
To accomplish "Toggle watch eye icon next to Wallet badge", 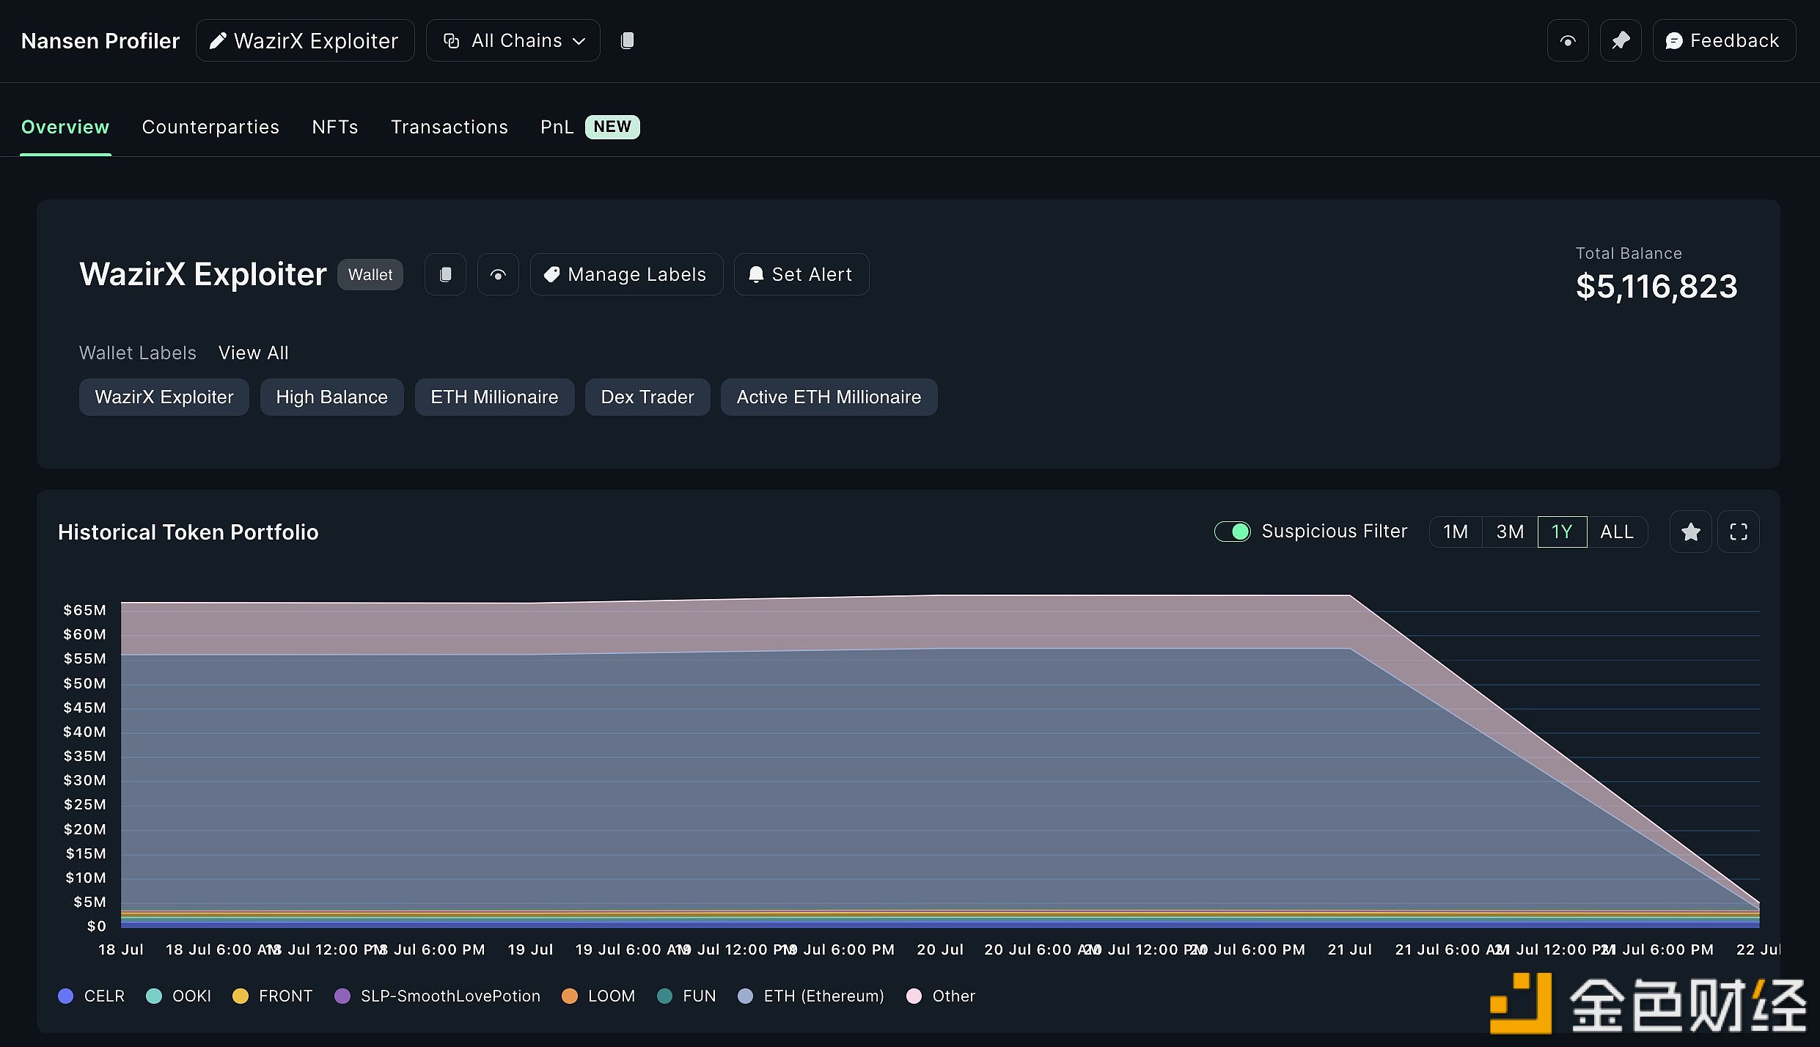I will pos(498,274).
